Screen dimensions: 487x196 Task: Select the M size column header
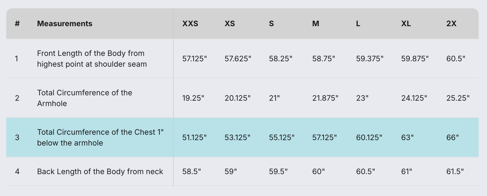coord(315,24)
